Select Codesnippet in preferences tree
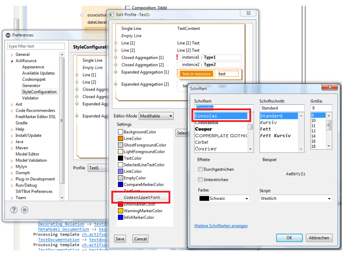The image size is (342, 256). click(x=34, y=79)
